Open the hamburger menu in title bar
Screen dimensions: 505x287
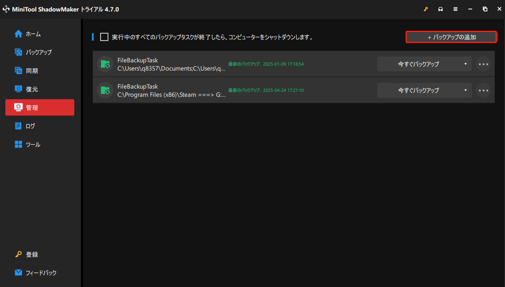click(455, 9)
